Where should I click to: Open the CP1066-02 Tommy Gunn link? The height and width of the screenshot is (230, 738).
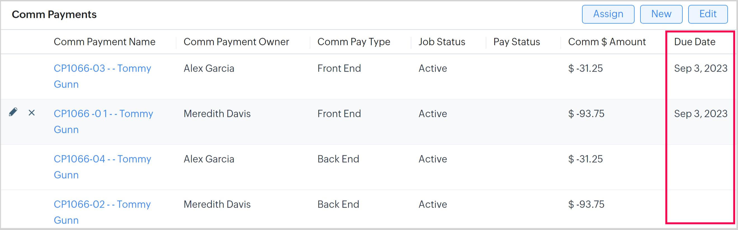pos(102,205)
